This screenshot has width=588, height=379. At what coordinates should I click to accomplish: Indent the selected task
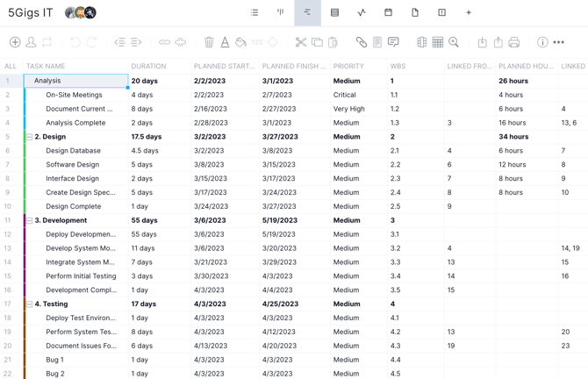tap(136, 42)
